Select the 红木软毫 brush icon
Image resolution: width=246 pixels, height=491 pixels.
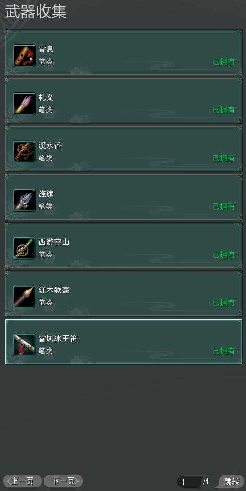(24, 297)
